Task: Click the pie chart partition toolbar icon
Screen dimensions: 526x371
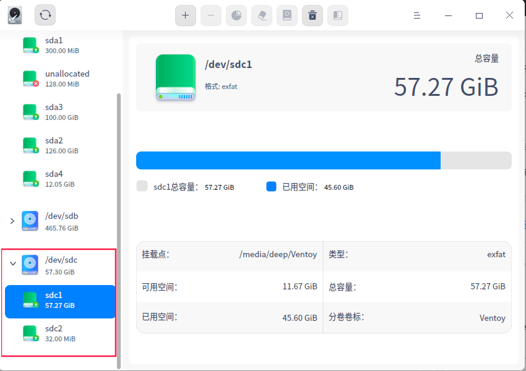Action: (x=236, y=15)
